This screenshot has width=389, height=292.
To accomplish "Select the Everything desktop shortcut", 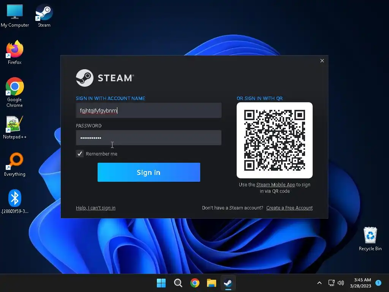I will click(15, 164).
